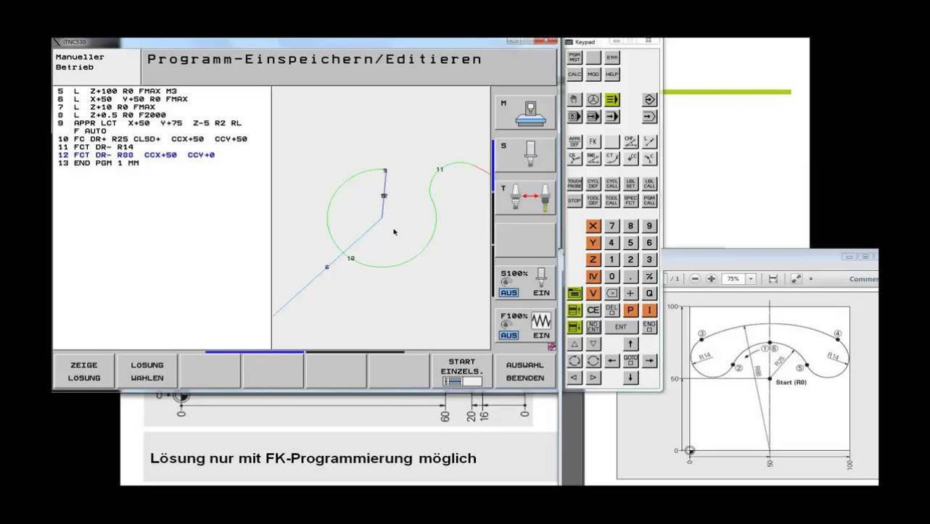Click the Q parameter key

pos(649,293)
